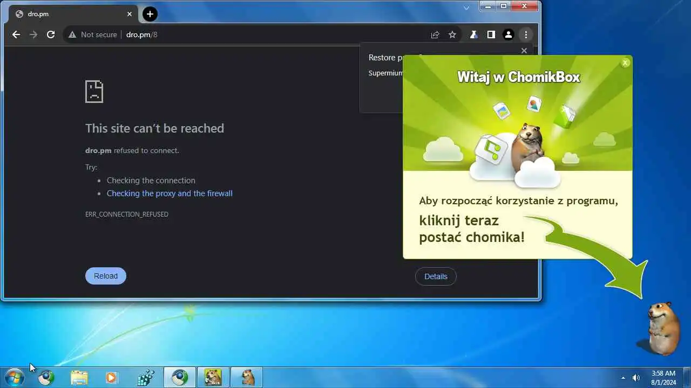Click the volume speaker tray icon
The height and width of the screenshot is (388, 691).
(x=636, y=378)
